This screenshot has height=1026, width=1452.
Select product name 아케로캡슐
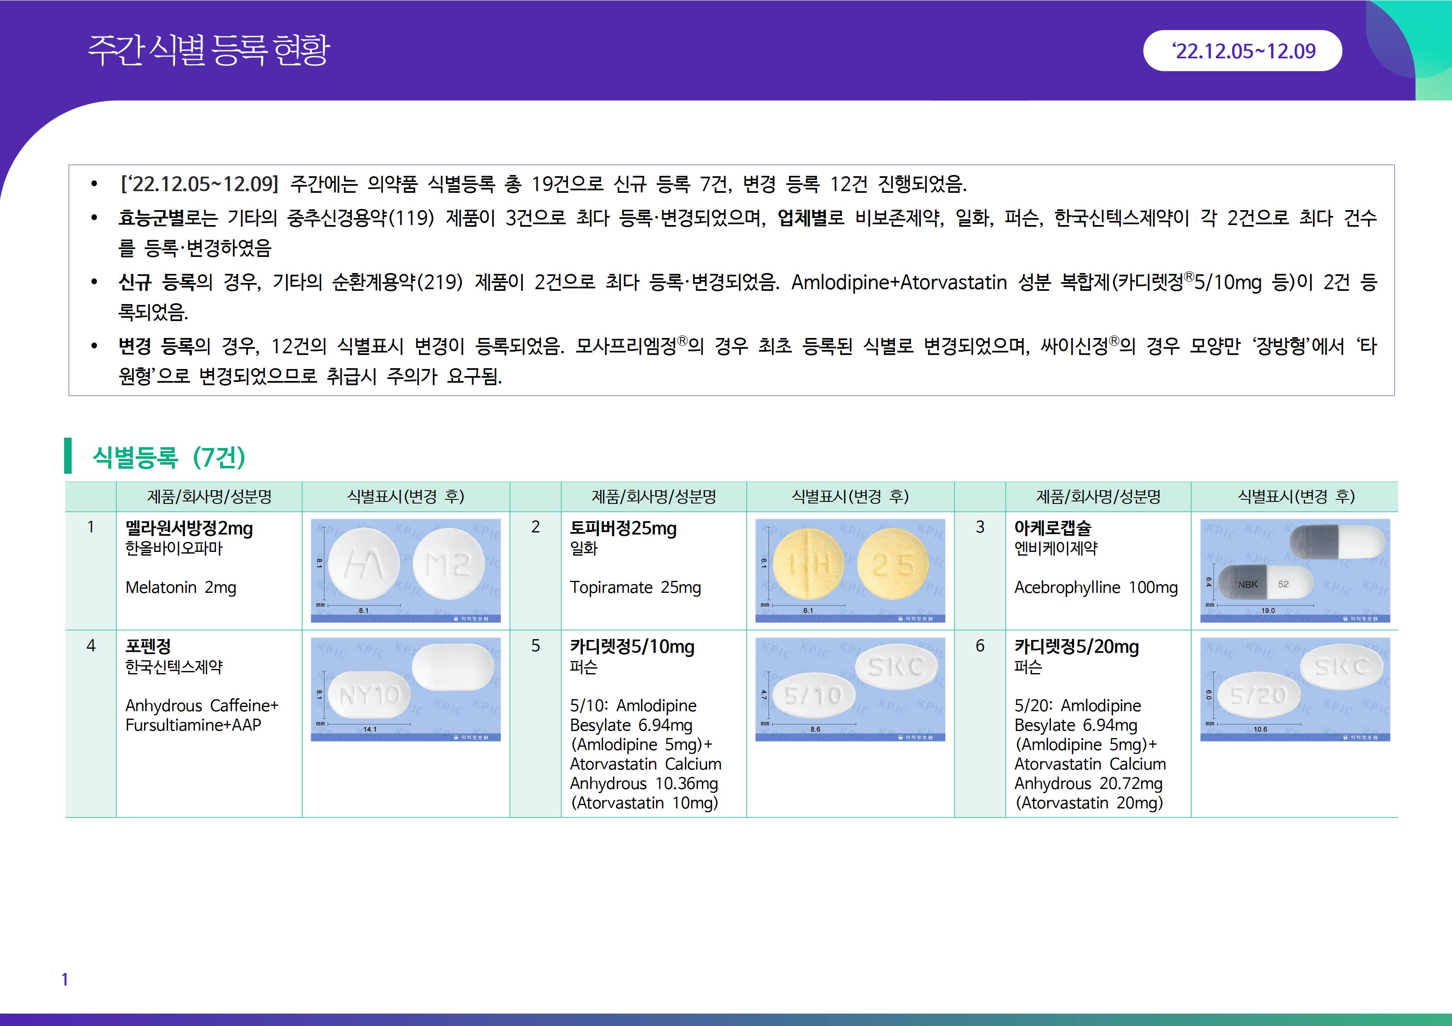(1052, 528)
